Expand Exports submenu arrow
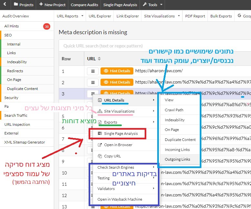Screen dimensions: 251x209 153,122
